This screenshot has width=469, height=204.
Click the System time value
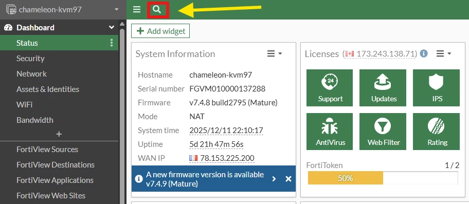(226, 131)
